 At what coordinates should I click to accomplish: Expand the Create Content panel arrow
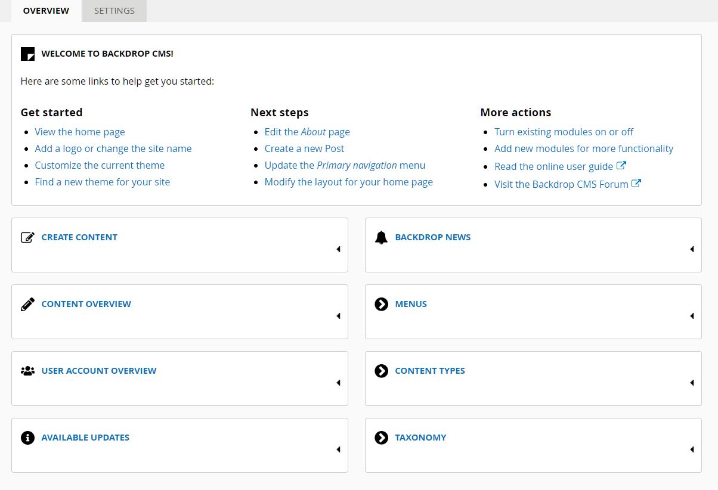[x=338, y=249]
